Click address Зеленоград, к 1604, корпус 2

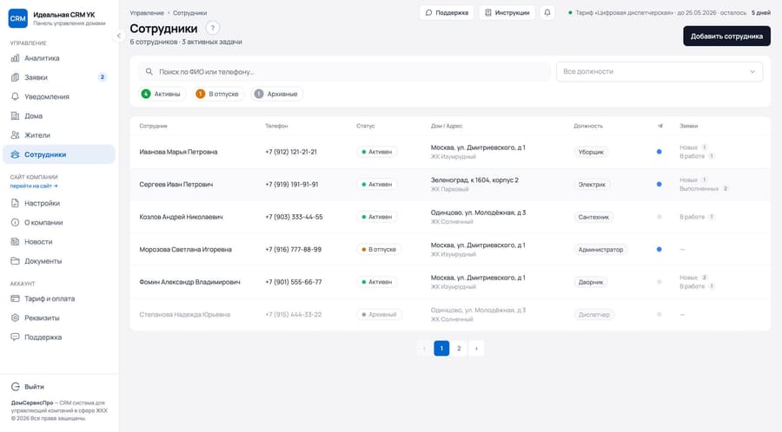click(x=474, y=180)
